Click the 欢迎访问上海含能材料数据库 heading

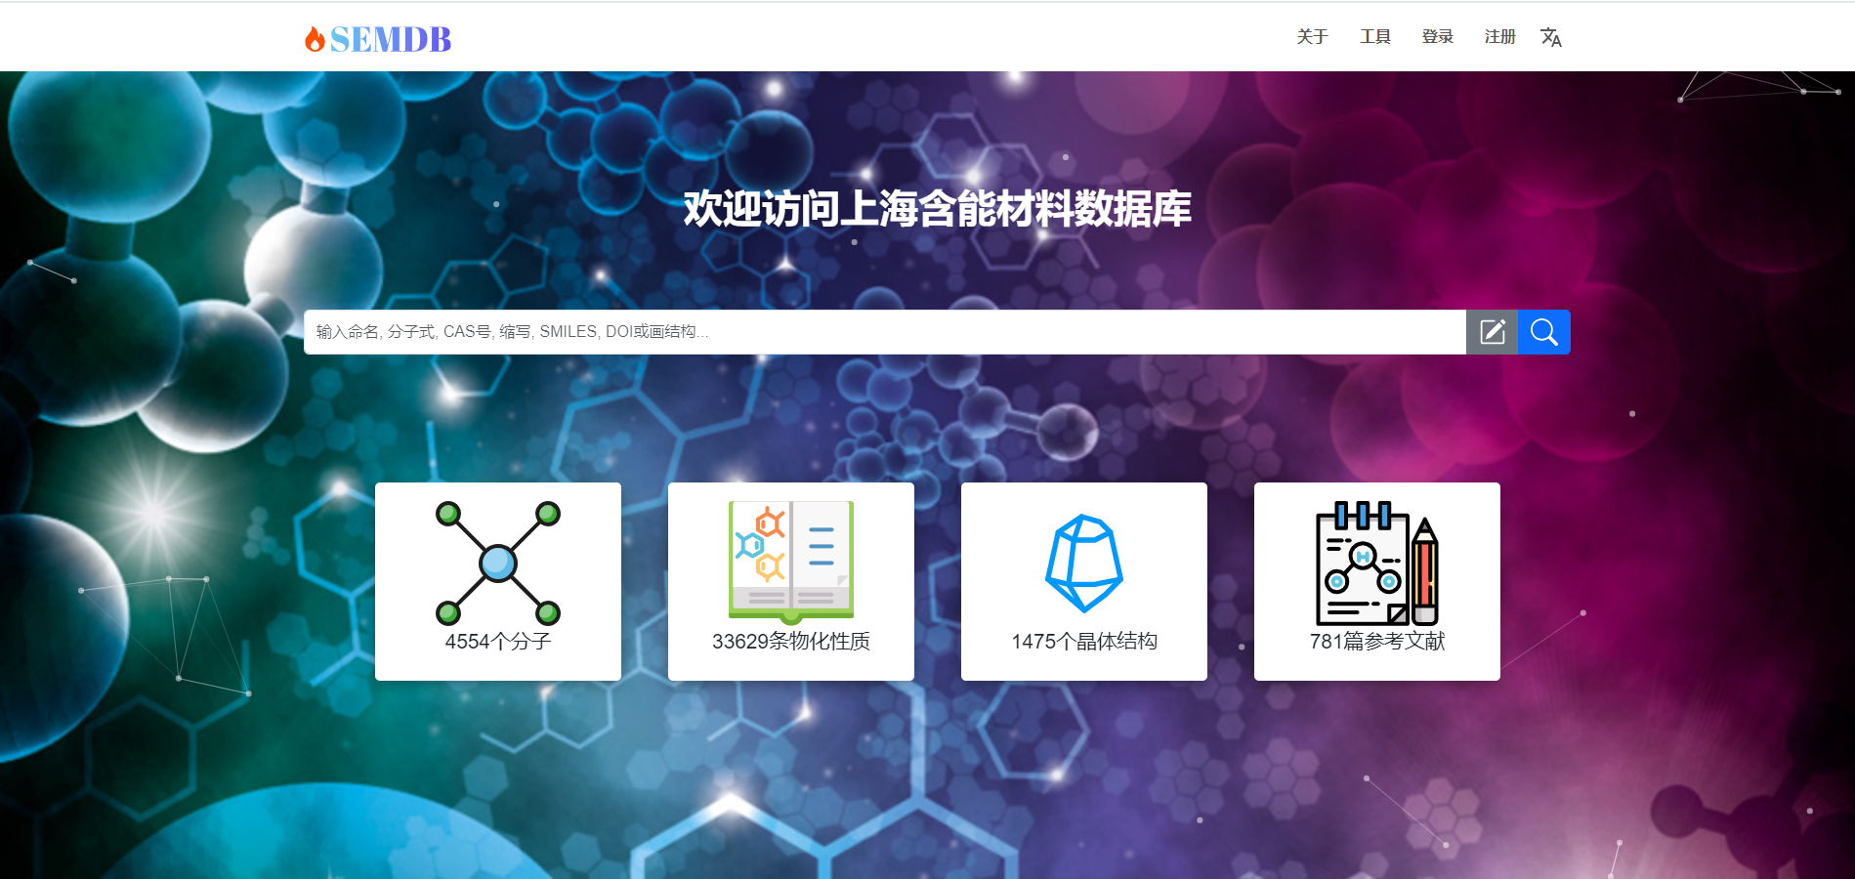point(937,209)
